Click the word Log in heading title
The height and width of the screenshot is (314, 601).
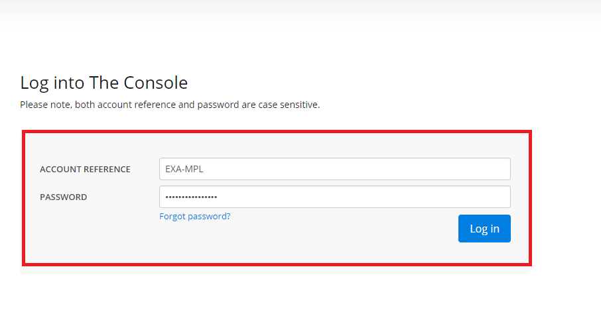tap(34, 83)
